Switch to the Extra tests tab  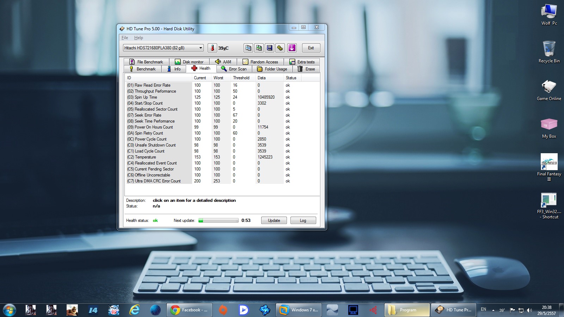pyautogui.click(x=302, y=62)
